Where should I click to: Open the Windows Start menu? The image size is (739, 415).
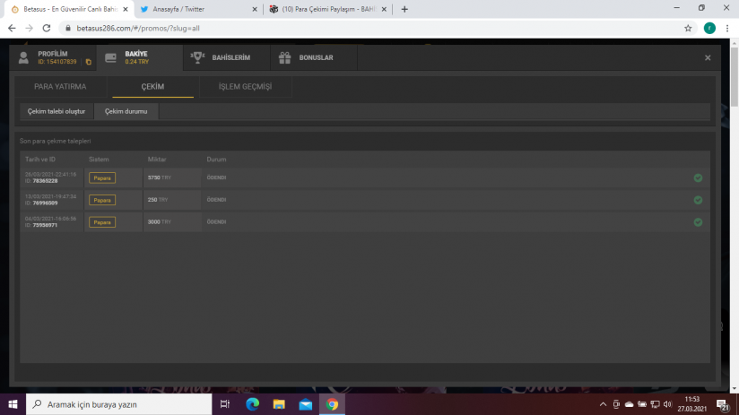[13, 404]
